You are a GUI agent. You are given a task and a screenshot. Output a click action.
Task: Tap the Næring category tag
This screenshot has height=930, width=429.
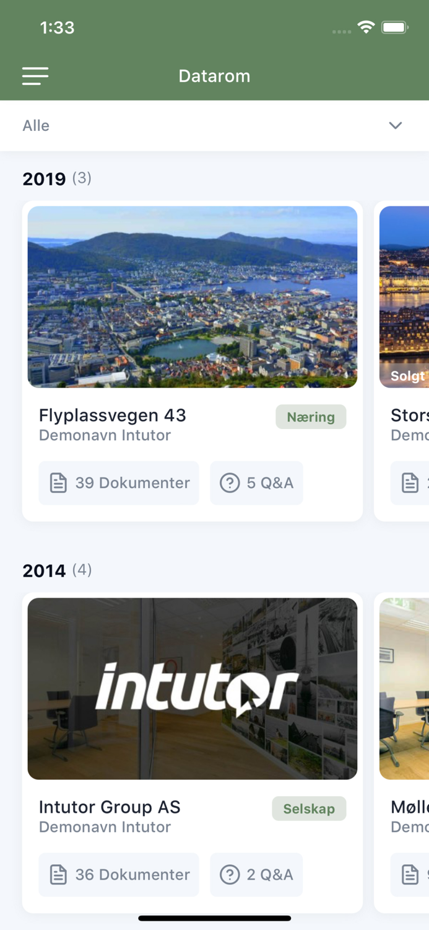[x=311, y=417]
